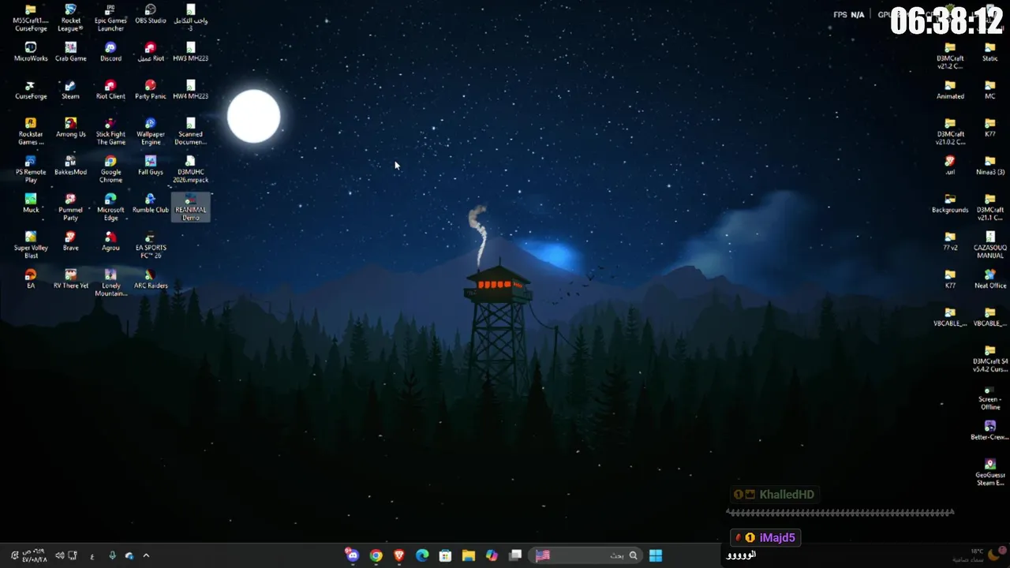Viewport: 1010px width, 568px height.
Task: Open the Backgrounds folder
Action: pyautogui.click(x=950, y=204)
